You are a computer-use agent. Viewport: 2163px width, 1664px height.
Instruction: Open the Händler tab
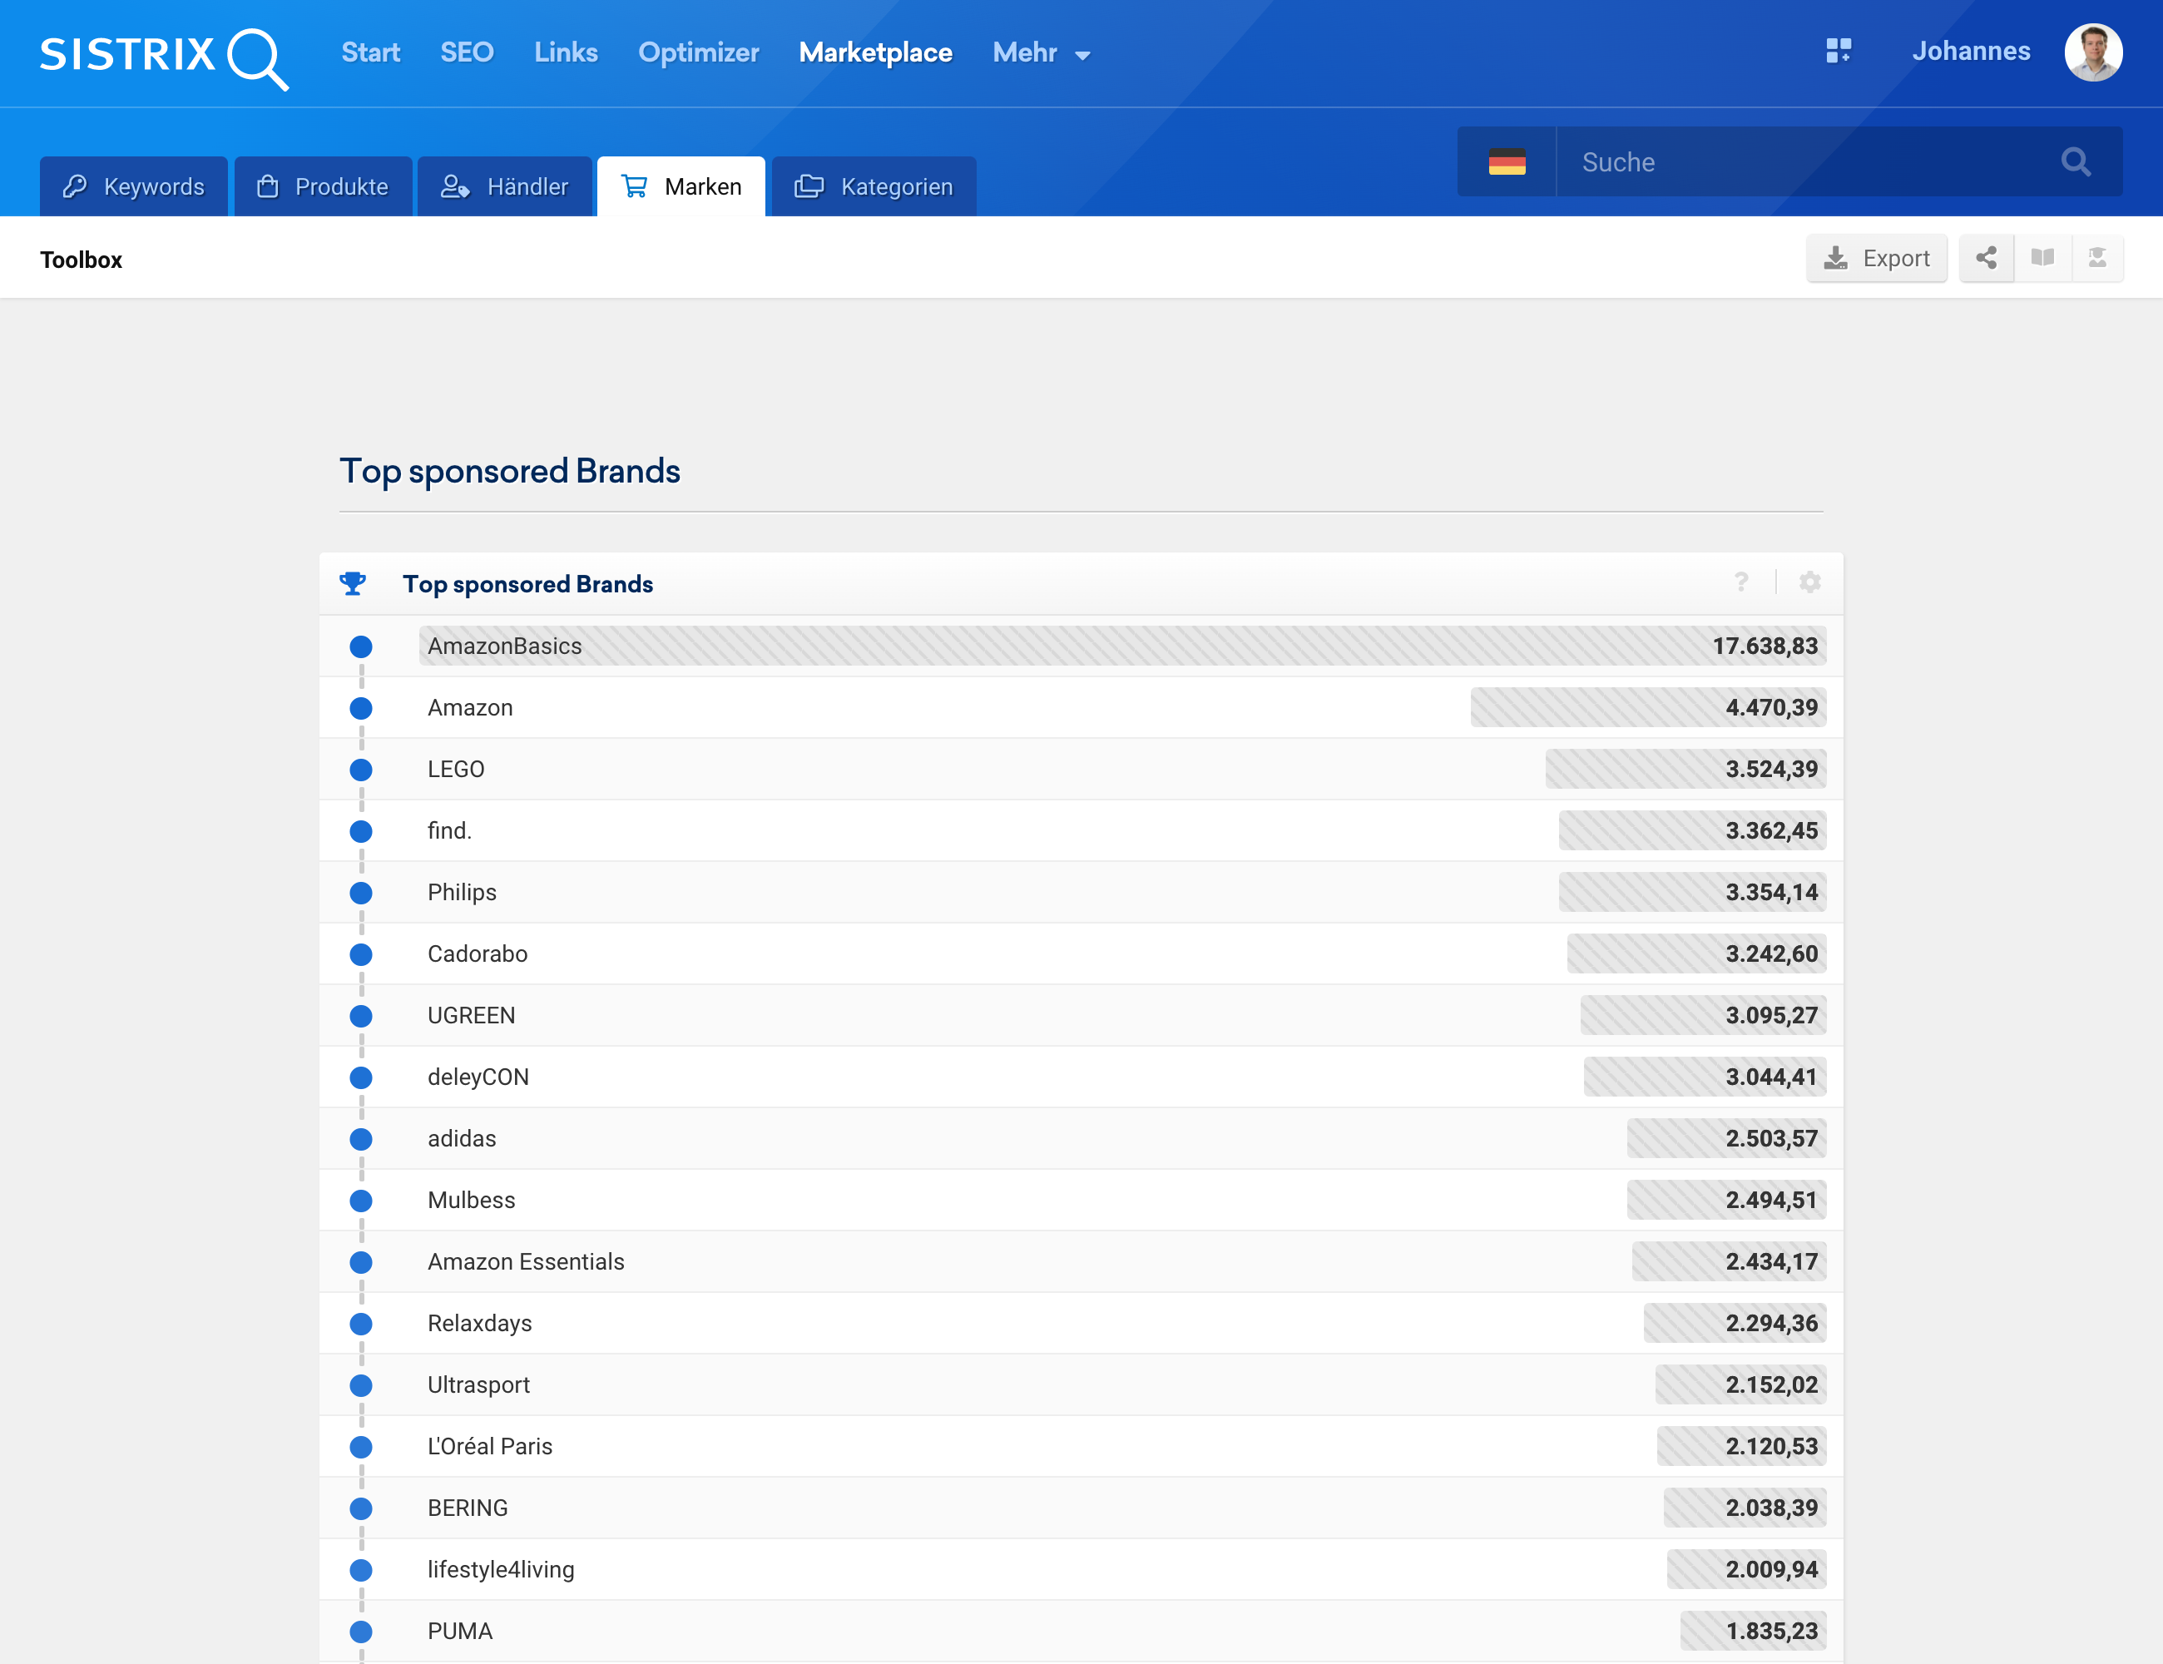(x=505, y=186)
